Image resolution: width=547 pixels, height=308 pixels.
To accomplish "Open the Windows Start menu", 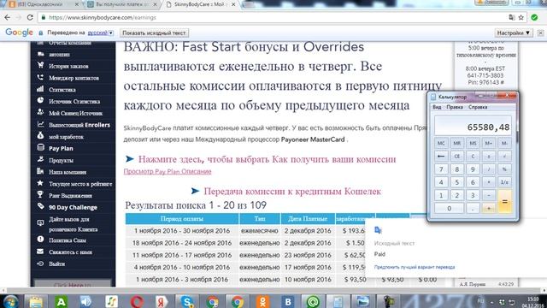I will point(10,301).
